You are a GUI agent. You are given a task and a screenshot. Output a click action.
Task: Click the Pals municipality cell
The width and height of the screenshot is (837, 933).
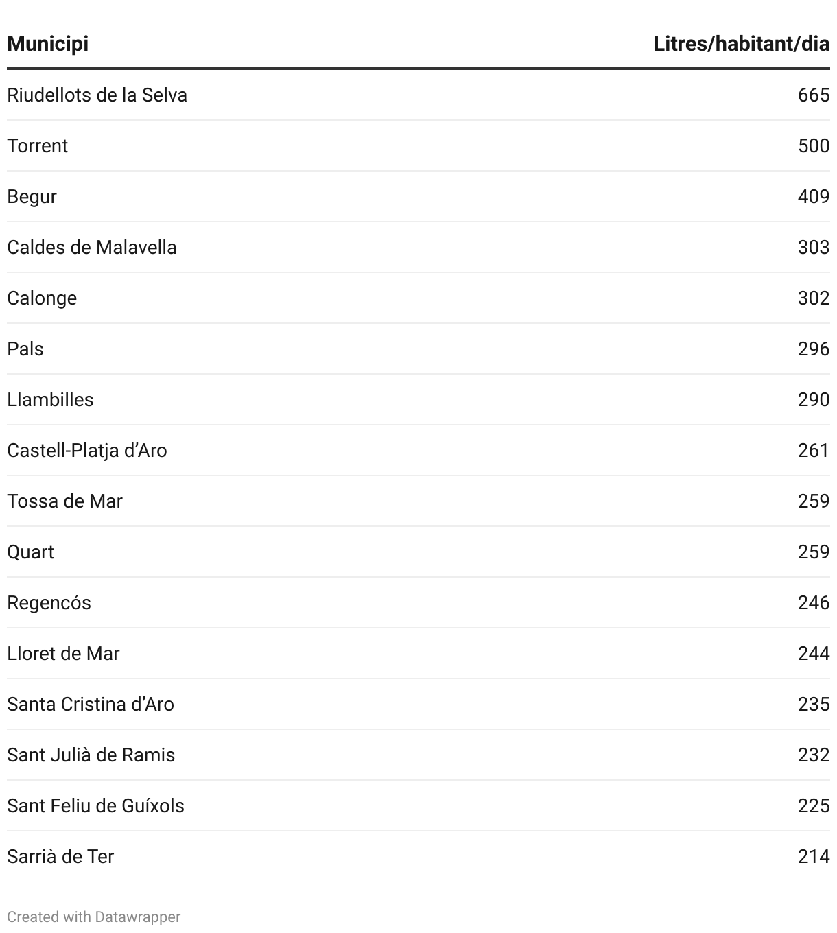25,349
